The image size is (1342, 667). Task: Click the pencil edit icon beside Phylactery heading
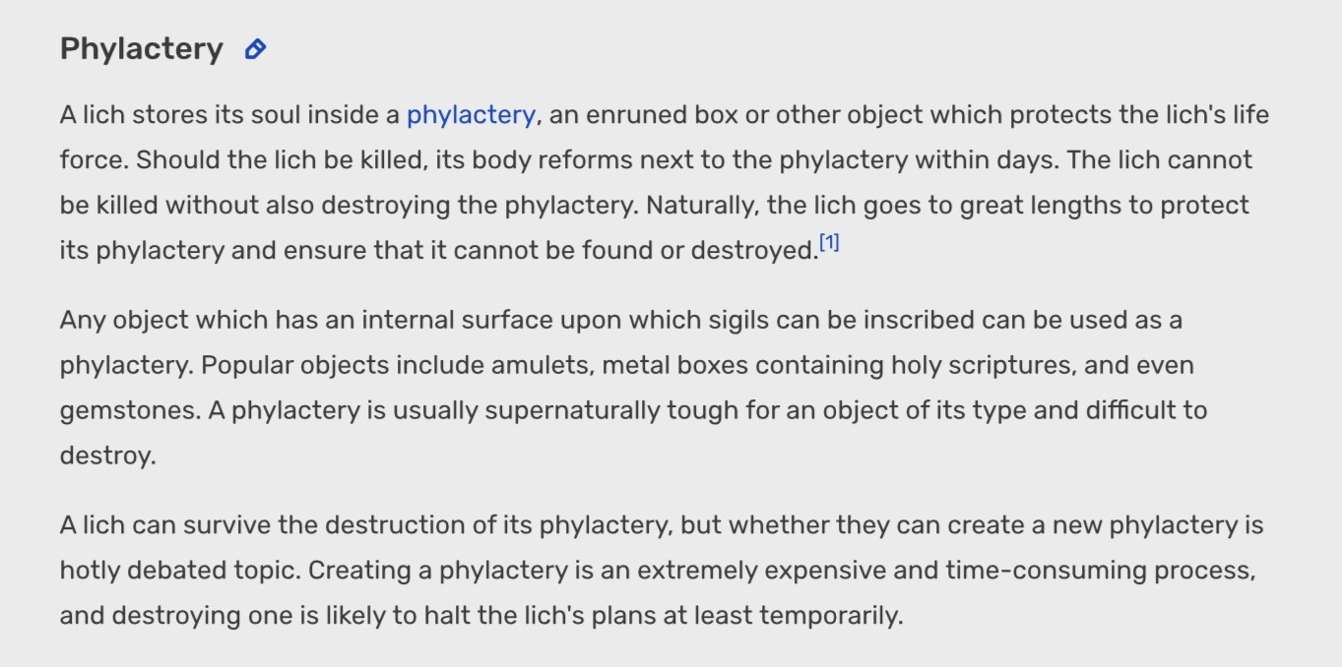pyautogui.click(x=255, y=49)
